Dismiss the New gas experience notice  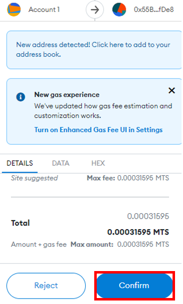pos(172,90)
